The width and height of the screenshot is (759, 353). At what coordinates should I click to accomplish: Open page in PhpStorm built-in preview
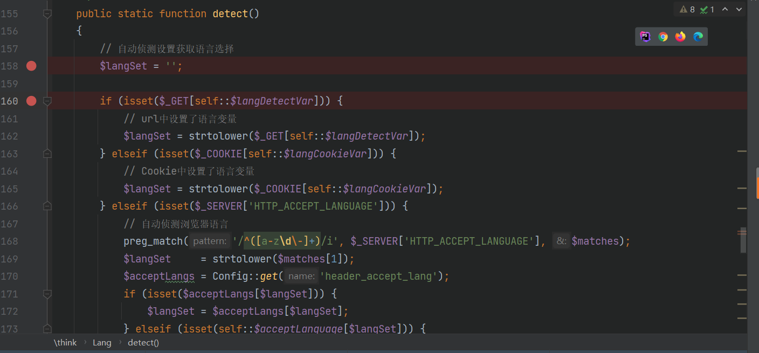coord(645,37)
